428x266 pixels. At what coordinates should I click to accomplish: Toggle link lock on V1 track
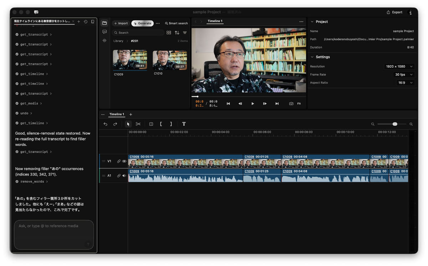click(x=119, y=161)
